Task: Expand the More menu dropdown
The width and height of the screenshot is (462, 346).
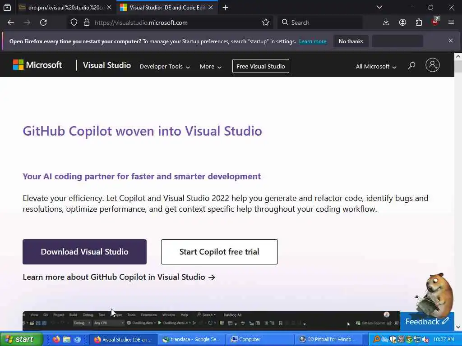Action: tap(210, 67)
